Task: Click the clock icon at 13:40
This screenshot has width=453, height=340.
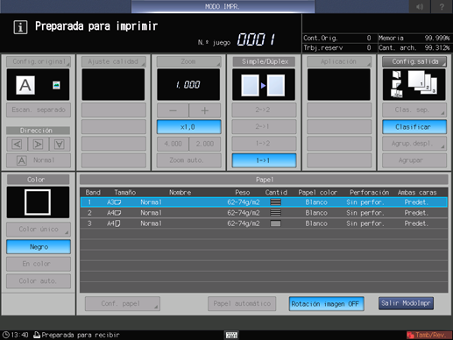Action: point(6,335)
